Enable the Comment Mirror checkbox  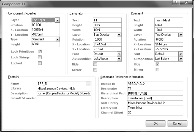(157, 70)
